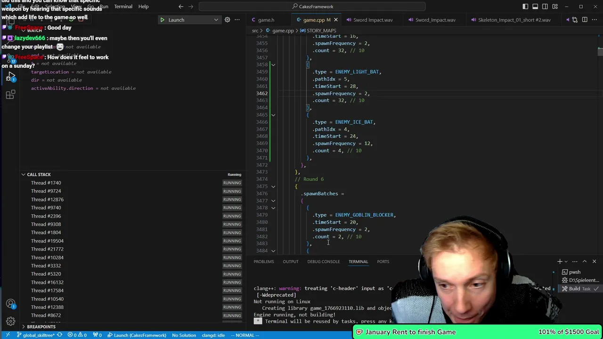Open remote window indicator in status bar
Image resolution: width=603 pixels, height=339 pixels.
pos(8,335)
